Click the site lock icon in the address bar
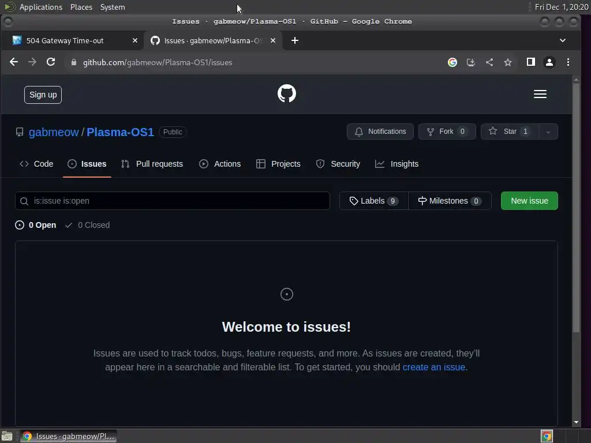The height and width of the screenshot is (443, 591). click(74, 62)
